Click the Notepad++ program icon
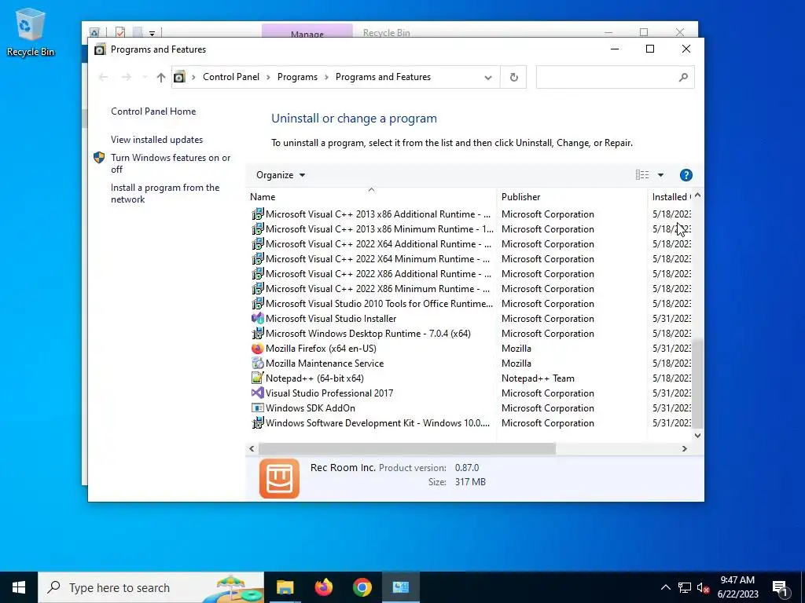Screen dimensions: 805x603 click(257, 378)
